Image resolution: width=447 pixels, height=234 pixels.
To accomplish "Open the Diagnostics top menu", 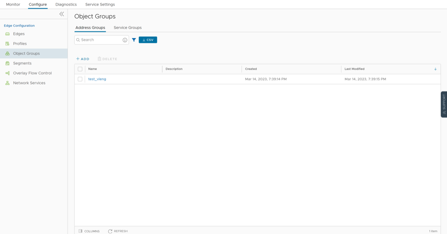I will (x=66, y=5).
